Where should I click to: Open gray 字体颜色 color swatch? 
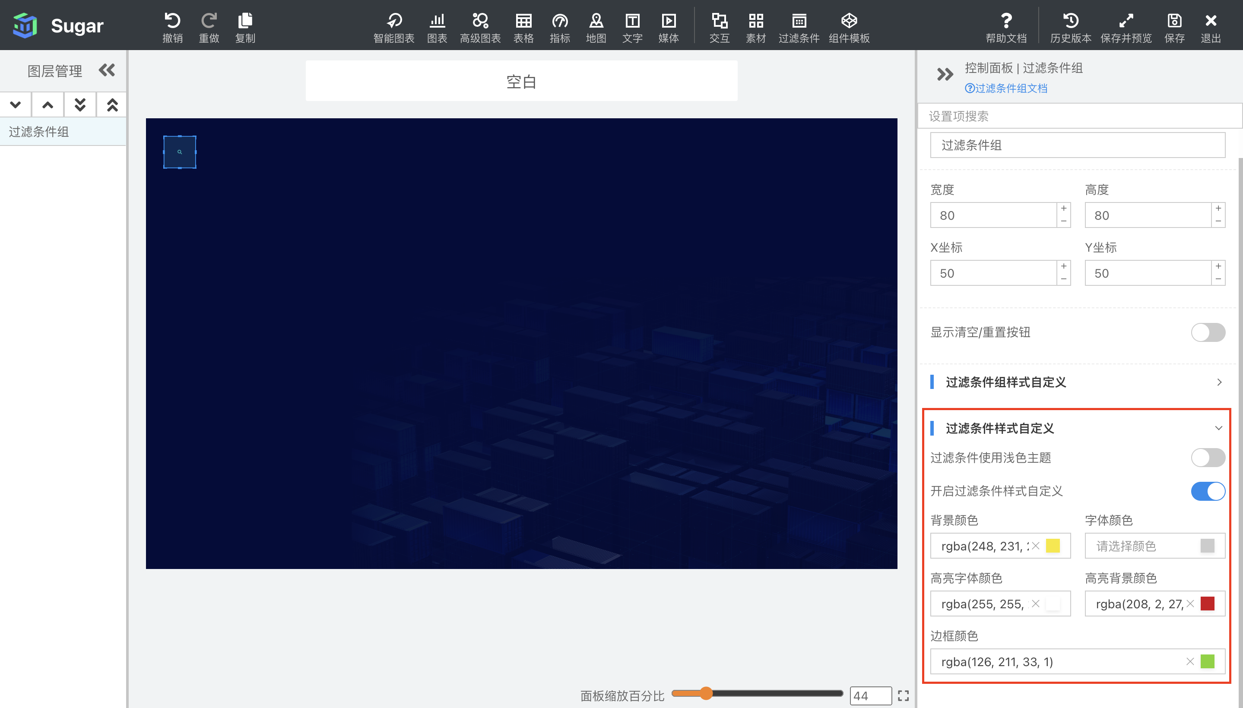pos(1208,546)
